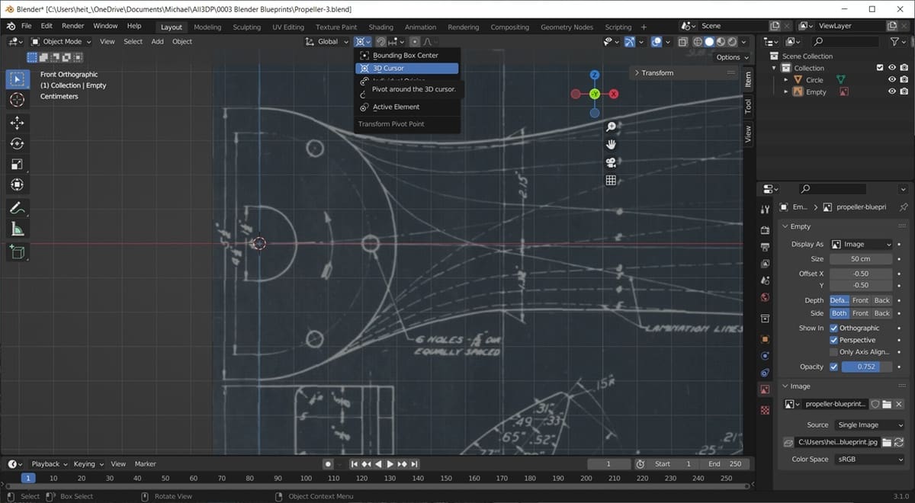Open image file browser folder icon
915x503 pixels.
[x=886, y=442]
